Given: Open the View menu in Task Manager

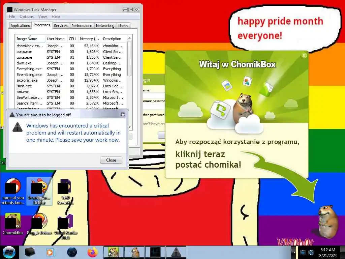Looking at the screenshot, I should [x=42, y=17].
